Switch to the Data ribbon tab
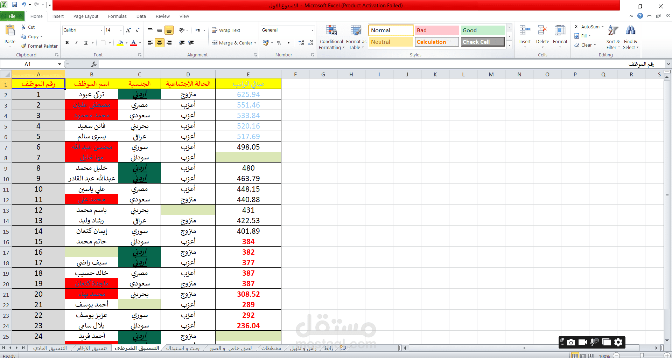The image size is (672, 358). pyautogui.click(x=141, y=16)
